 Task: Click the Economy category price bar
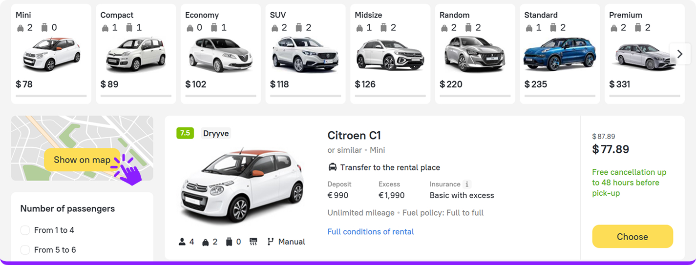tap(221, 96)
